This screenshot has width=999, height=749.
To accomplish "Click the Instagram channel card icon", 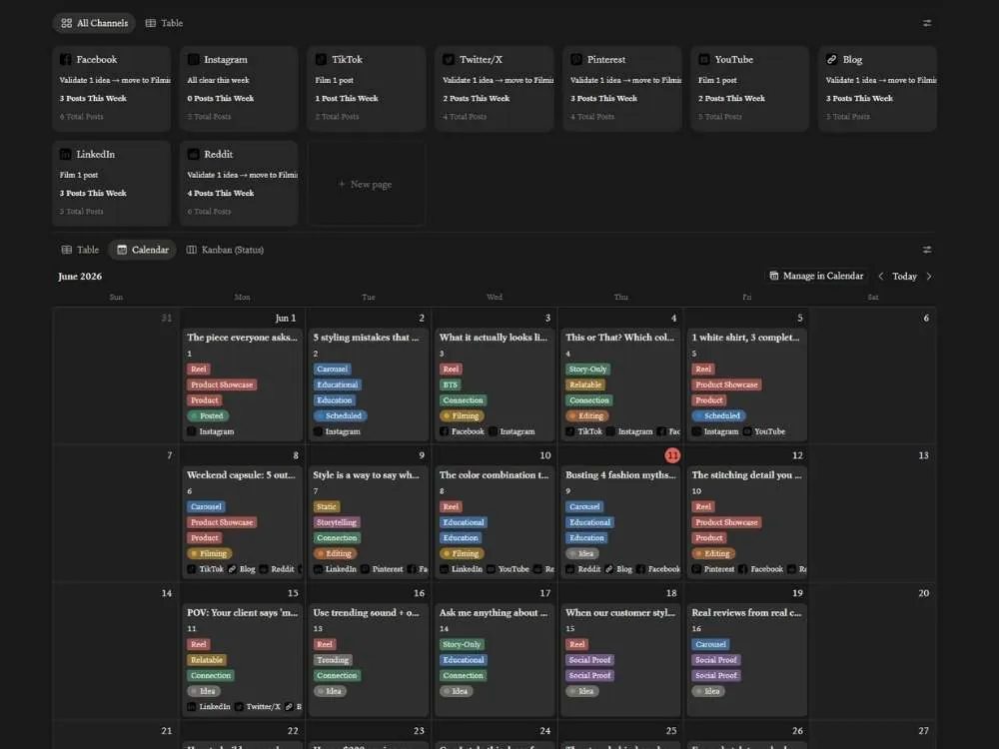I will point(193,59).
